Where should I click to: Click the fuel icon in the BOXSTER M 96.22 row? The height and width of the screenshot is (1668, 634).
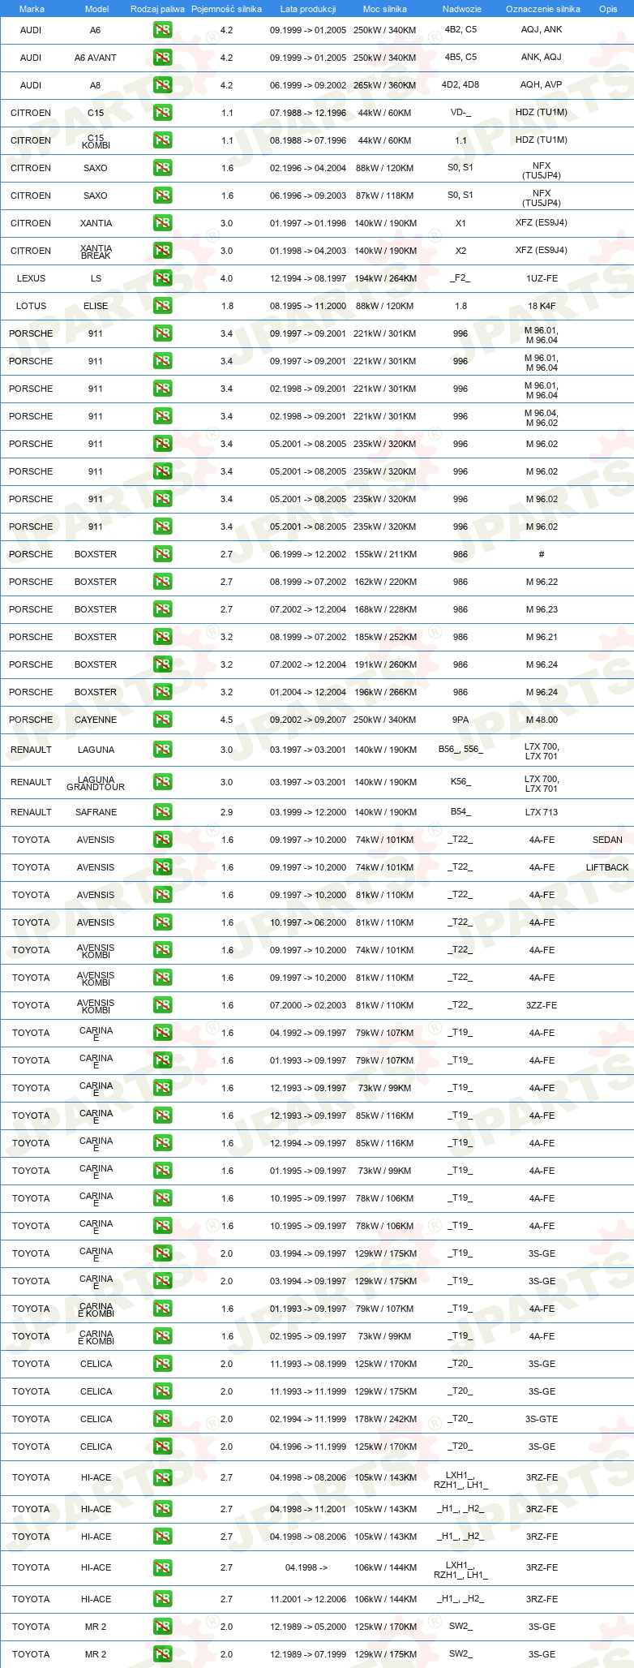click(162, 582)
